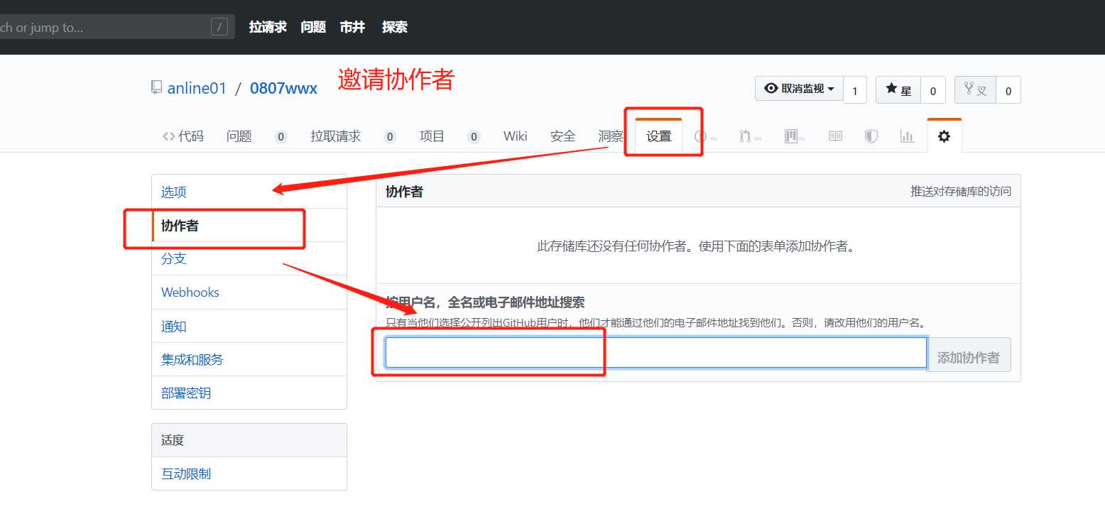Focus the top search or jump to box

(x=117, y=28)
